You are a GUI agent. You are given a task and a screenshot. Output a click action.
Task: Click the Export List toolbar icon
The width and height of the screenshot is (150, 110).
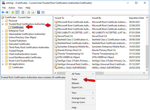point(33,12)
